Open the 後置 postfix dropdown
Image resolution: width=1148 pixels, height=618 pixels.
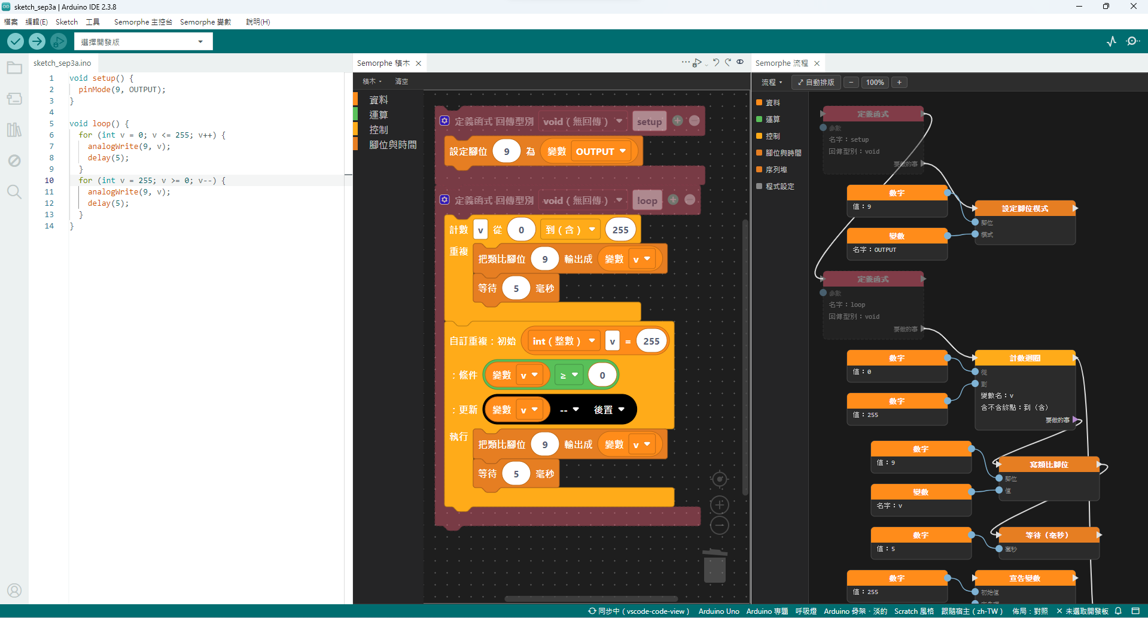(609, 410)
